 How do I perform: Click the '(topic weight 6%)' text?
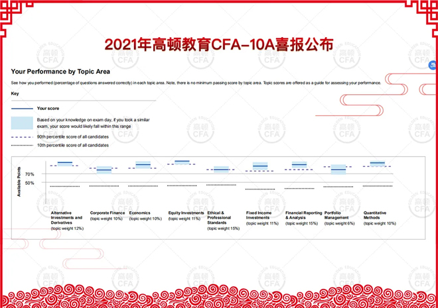click(x=339, y=223)
